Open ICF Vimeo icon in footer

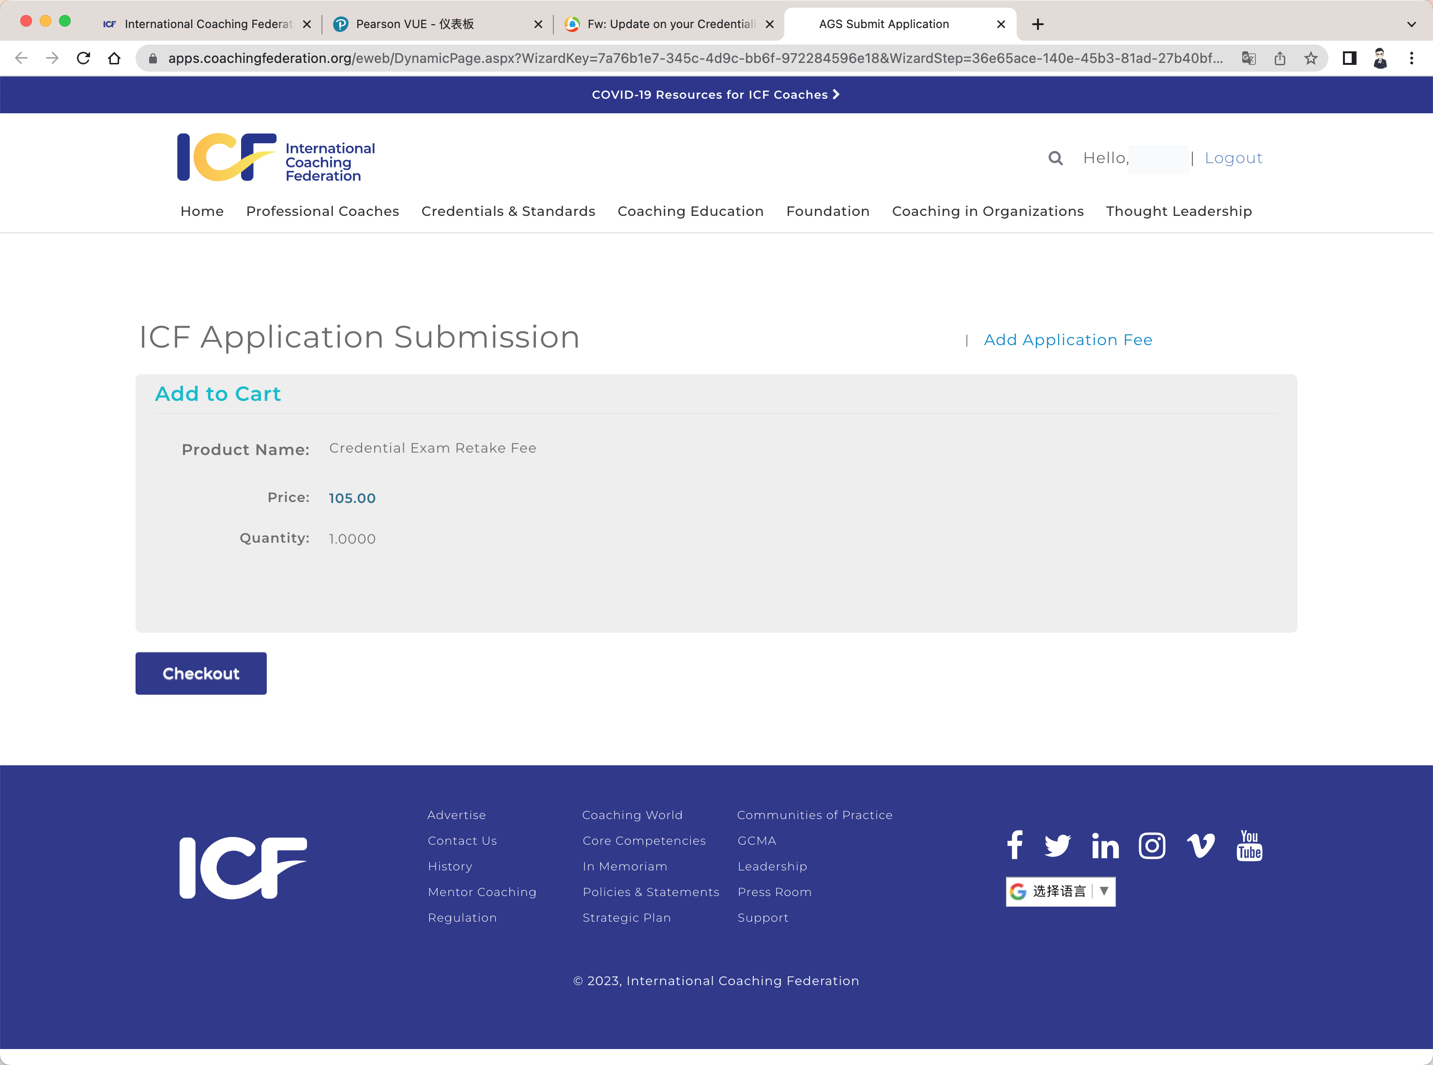point(1200,845)
